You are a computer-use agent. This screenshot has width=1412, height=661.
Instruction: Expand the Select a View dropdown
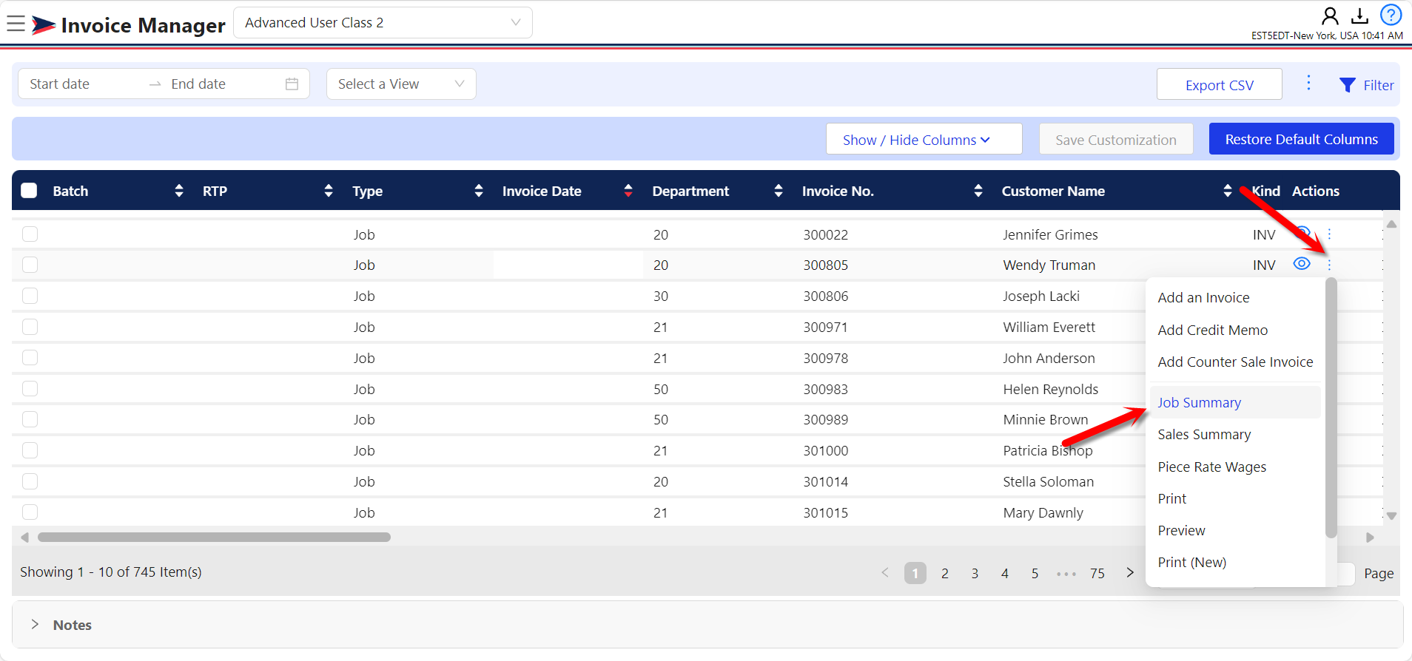[x=401, y=84]
